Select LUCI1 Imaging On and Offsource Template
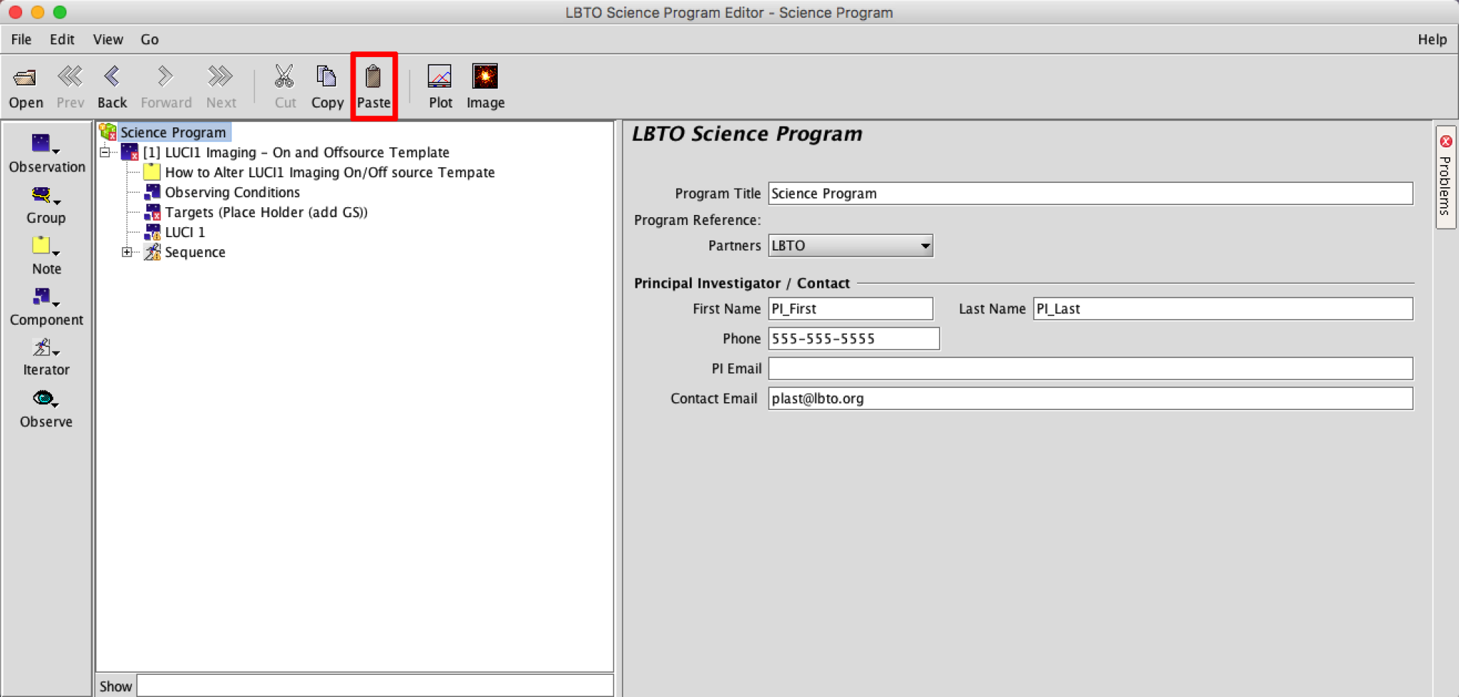Screen dimensions: 1459x697 (296, 152)
